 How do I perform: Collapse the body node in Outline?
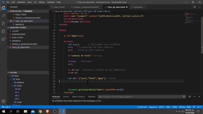11,79
